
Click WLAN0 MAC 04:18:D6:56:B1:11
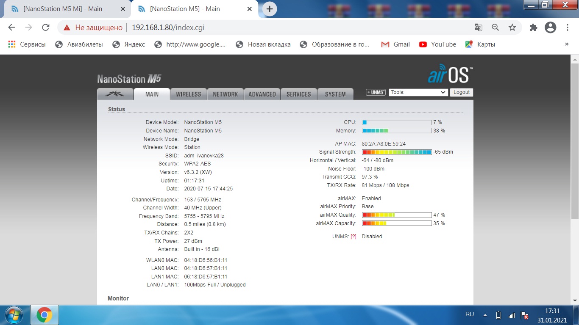coord(206,260)
